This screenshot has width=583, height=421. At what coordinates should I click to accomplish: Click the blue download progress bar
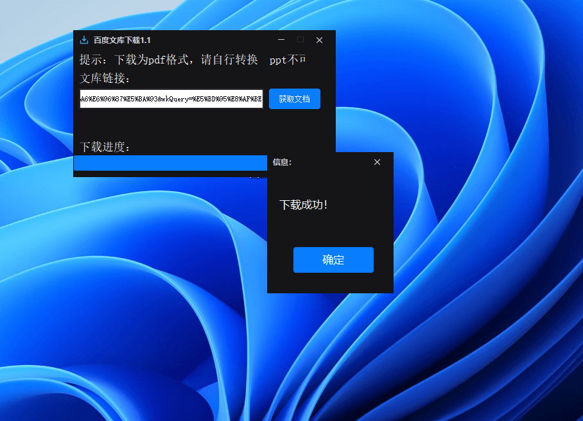[170, 163]
